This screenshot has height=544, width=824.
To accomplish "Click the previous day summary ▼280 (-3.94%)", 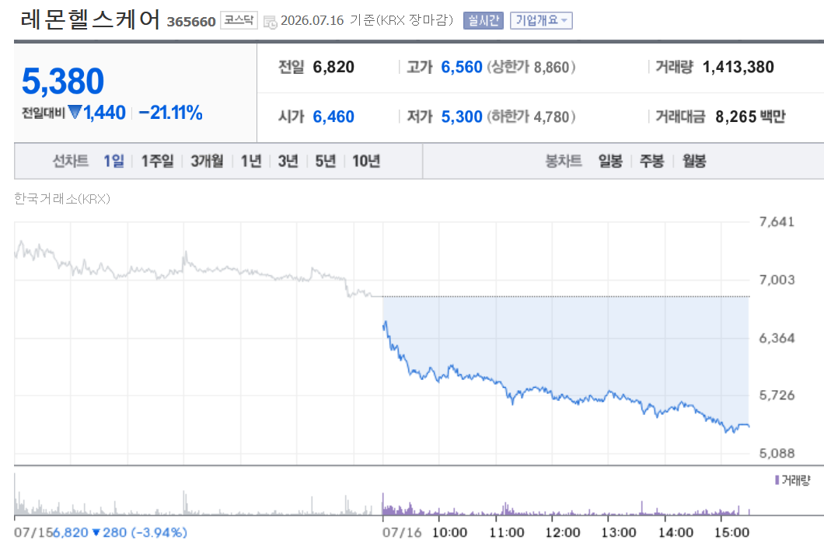I will pos(139,532).
